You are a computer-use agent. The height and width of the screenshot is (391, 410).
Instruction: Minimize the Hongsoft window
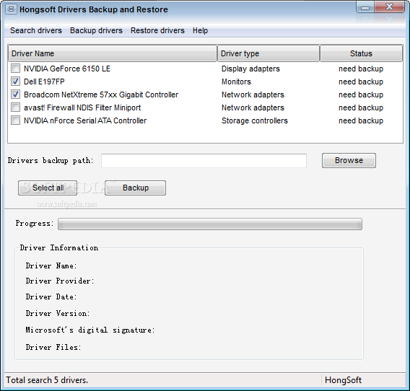click(365, 7)
